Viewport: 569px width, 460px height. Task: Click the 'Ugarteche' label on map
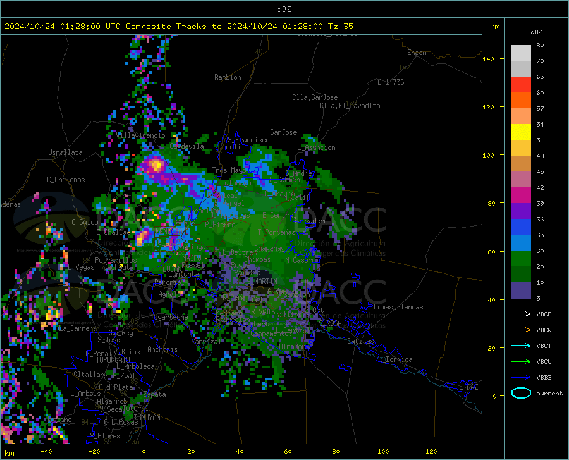[171, 316]
